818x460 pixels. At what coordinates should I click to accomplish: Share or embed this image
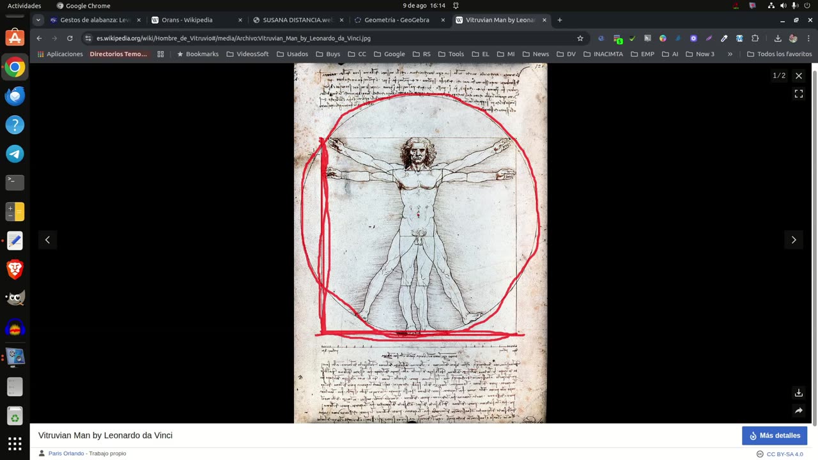click(x=798, y=411)
